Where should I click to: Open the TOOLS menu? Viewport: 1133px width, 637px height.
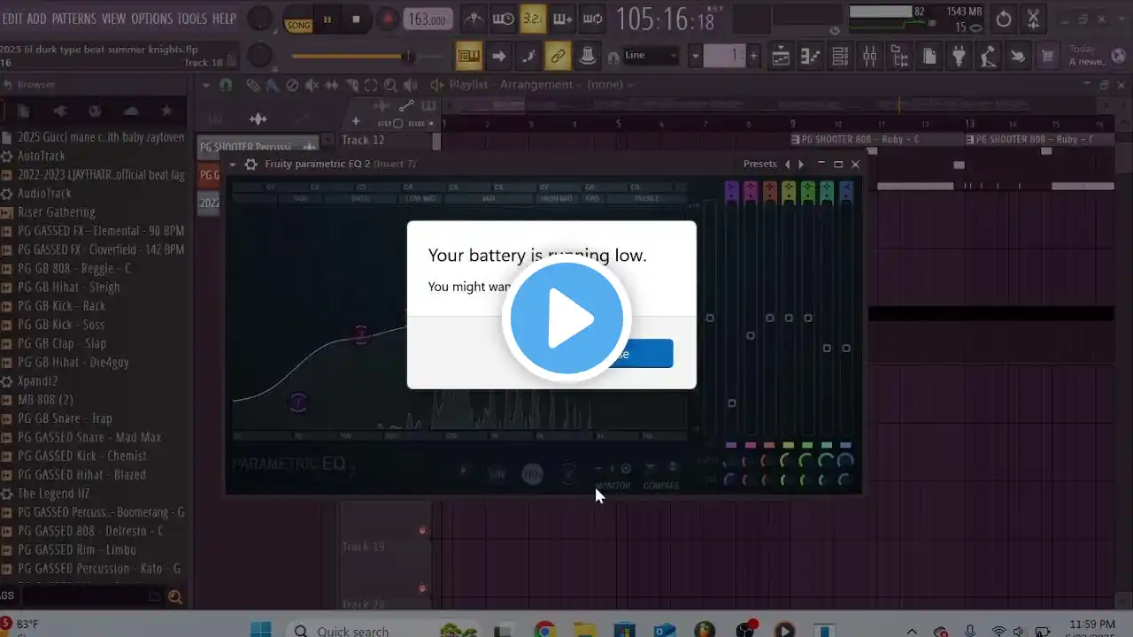192,19
